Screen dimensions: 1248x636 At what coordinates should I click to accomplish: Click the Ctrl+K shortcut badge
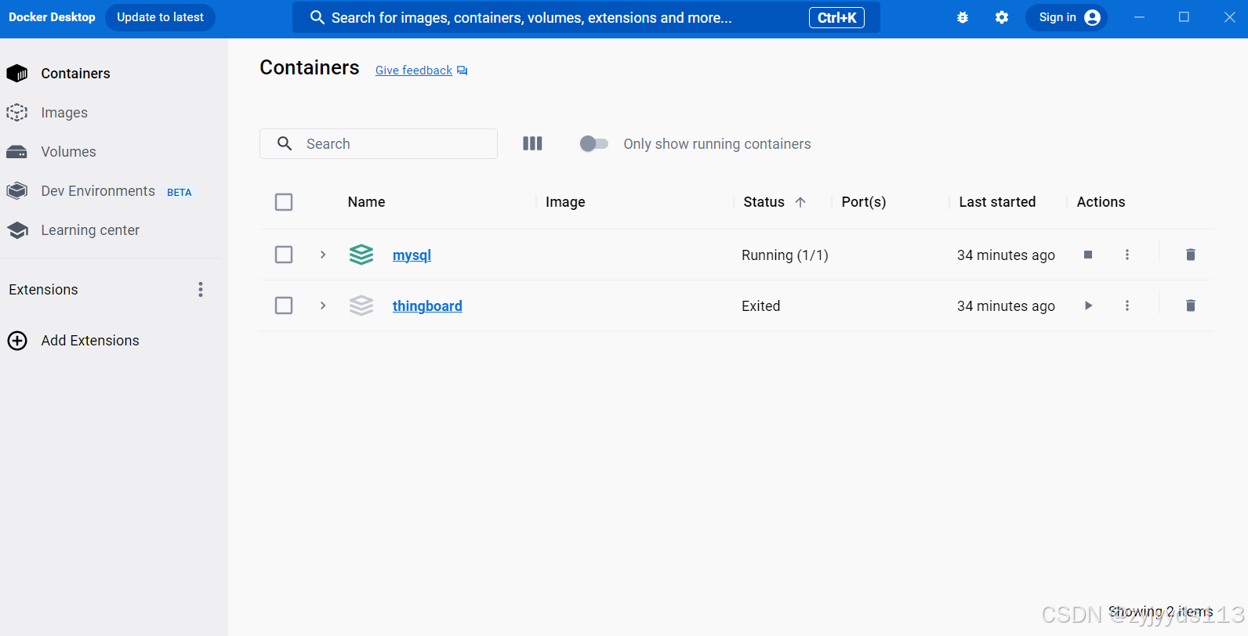836,17
